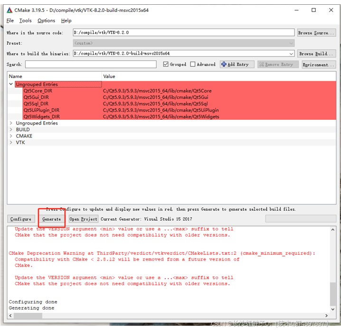Click the Browse Source button

pyautogui.click(x=316, y=33)
